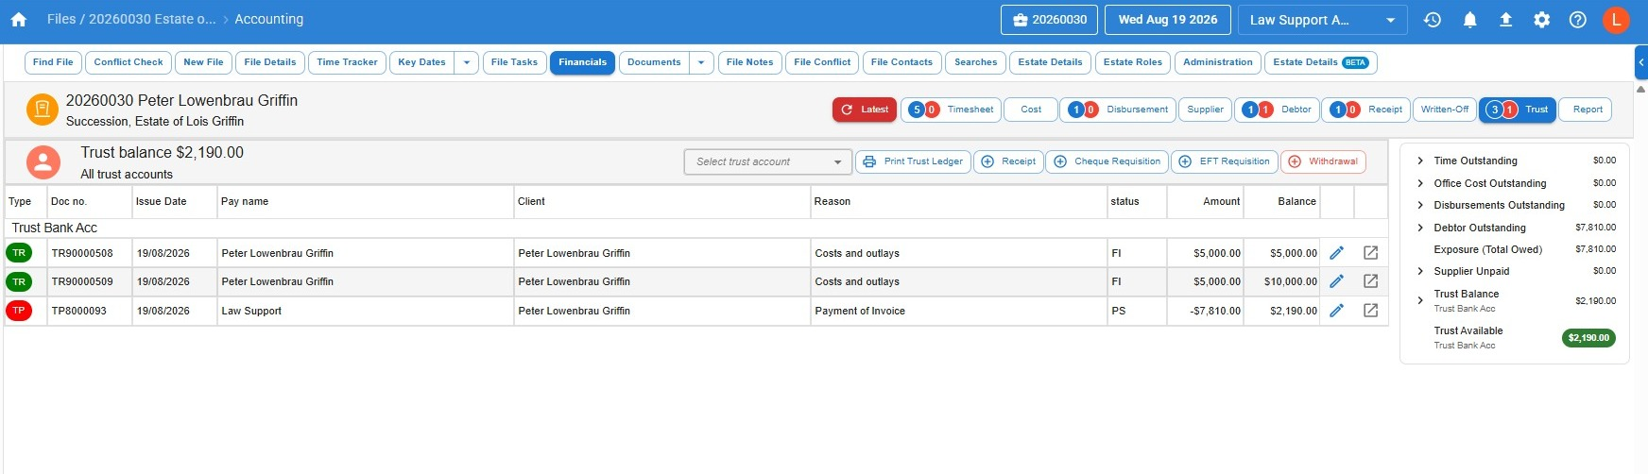
Task: Open the history clock icon
Action: (1433, 20)
